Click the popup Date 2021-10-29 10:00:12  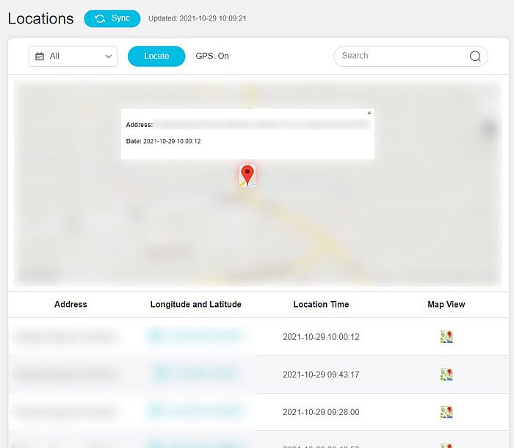pos(163,141)
